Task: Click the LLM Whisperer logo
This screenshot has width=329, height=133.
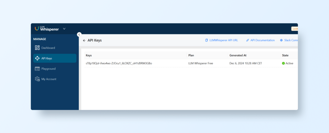Action: click(47, 29)
